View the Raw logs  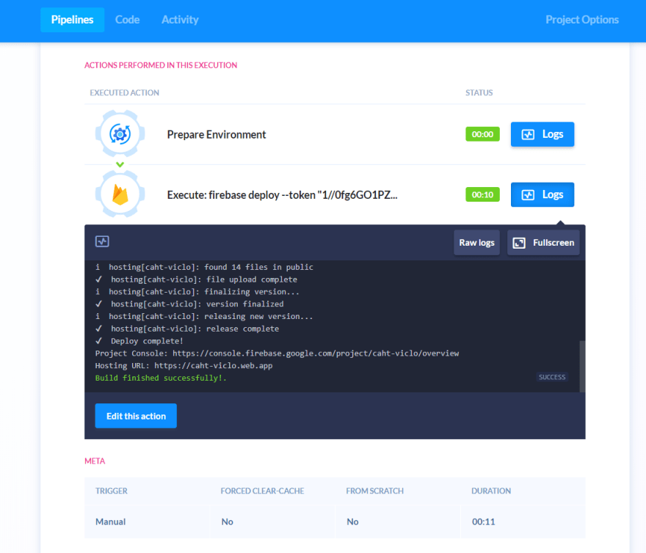click(476, 243)
